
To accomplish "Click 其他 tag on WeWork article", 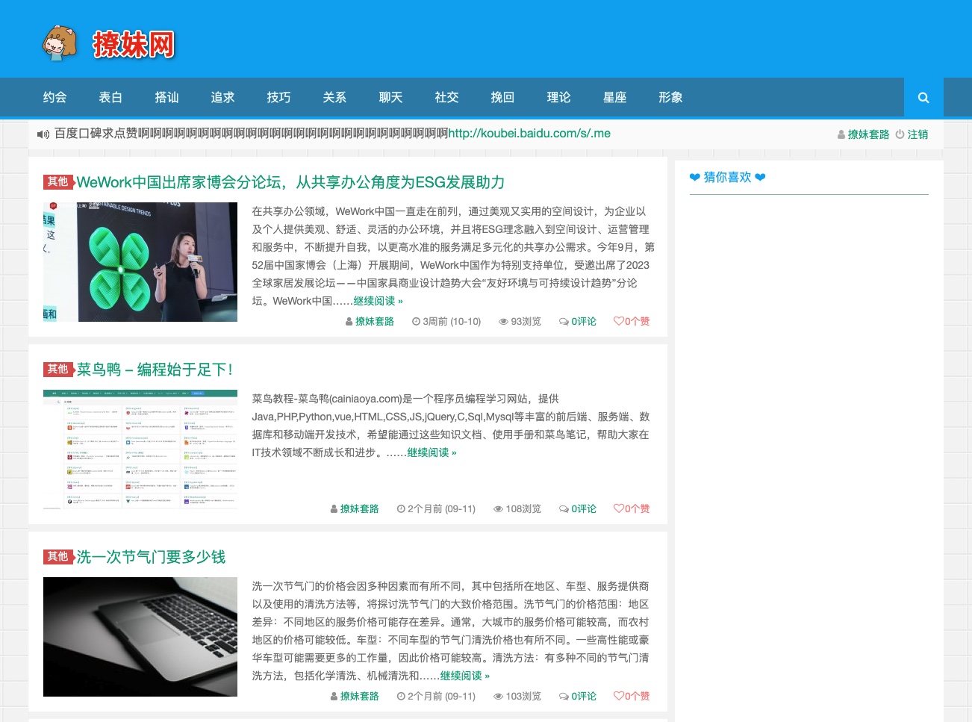I will (x=57, y=181).
